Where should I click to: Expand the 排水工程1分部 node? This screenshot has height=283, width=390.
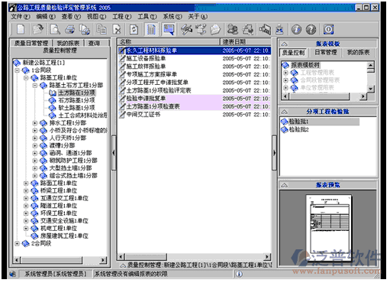[x=35, y=123]
